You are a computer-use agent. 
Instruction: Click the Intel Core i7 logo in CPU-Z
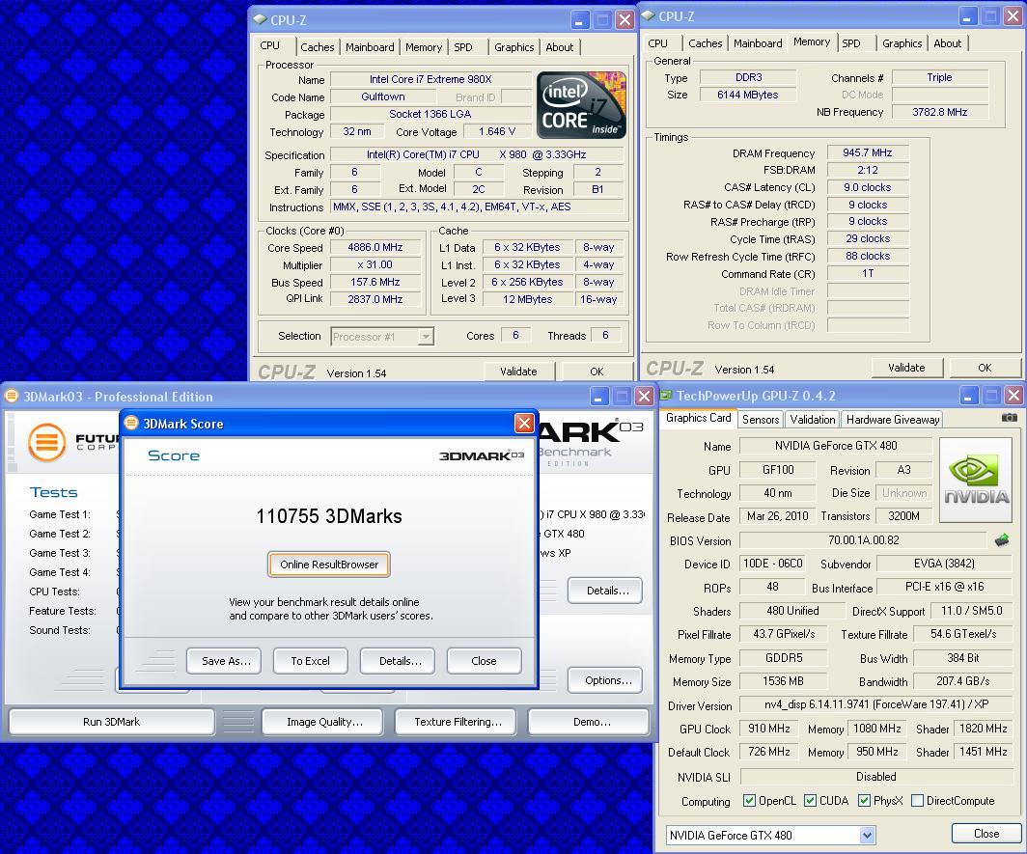pyautogui.click(x=581, y=105)
